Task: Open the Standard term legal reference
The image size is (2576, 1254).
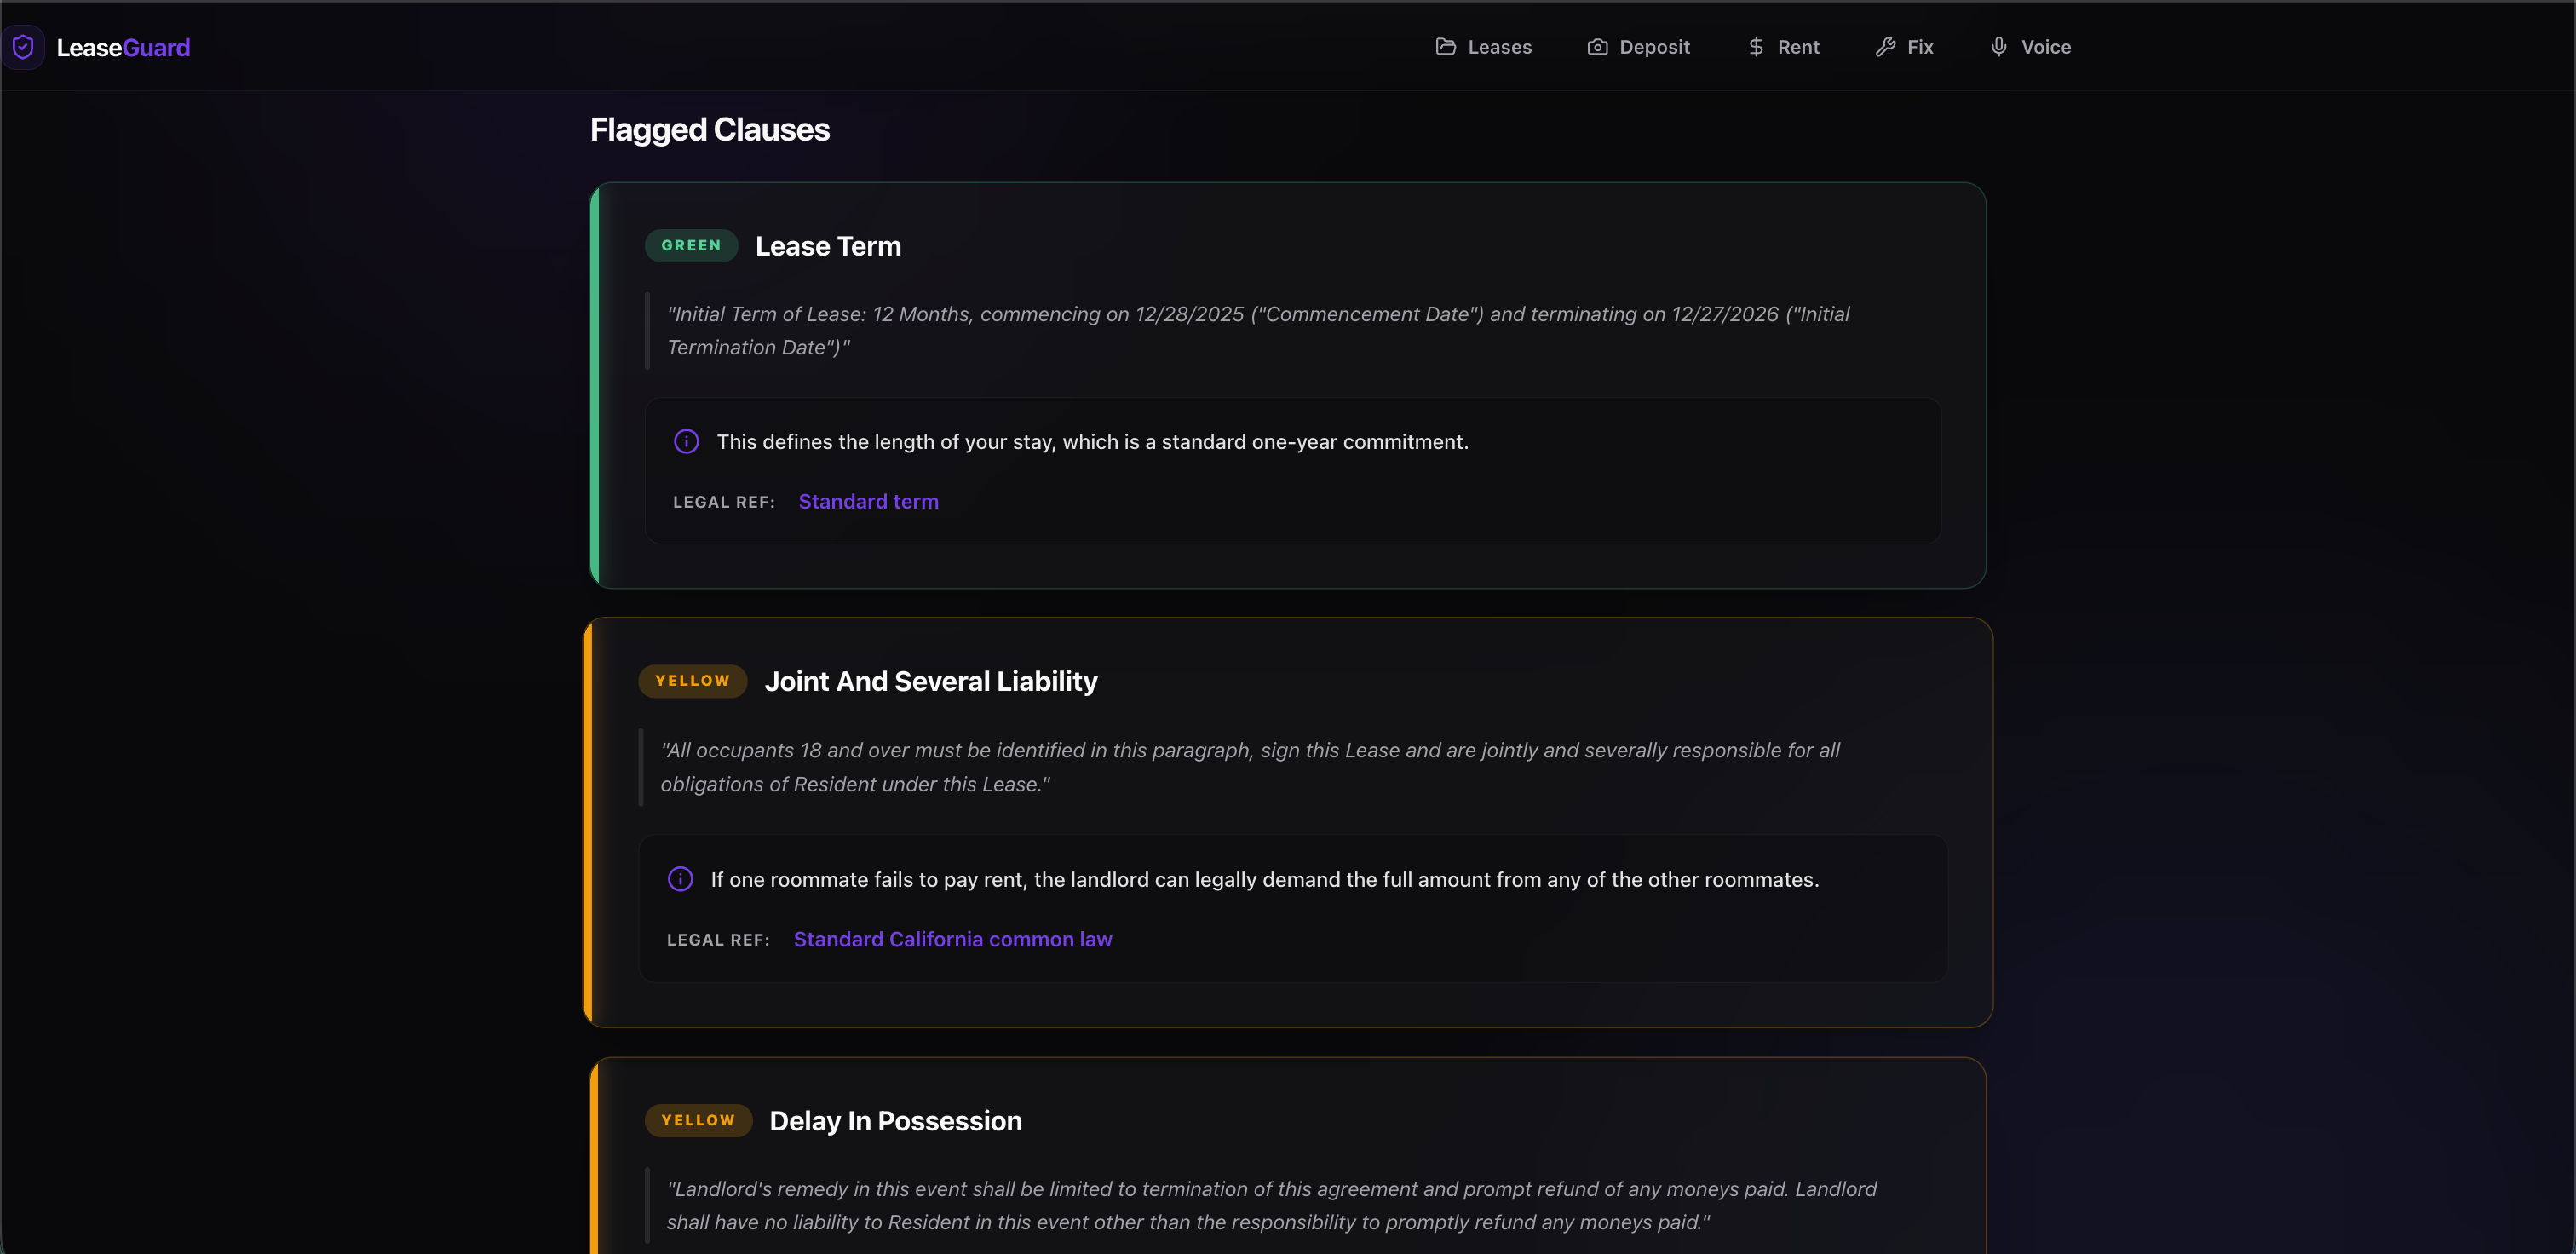Action: point(868,501)
